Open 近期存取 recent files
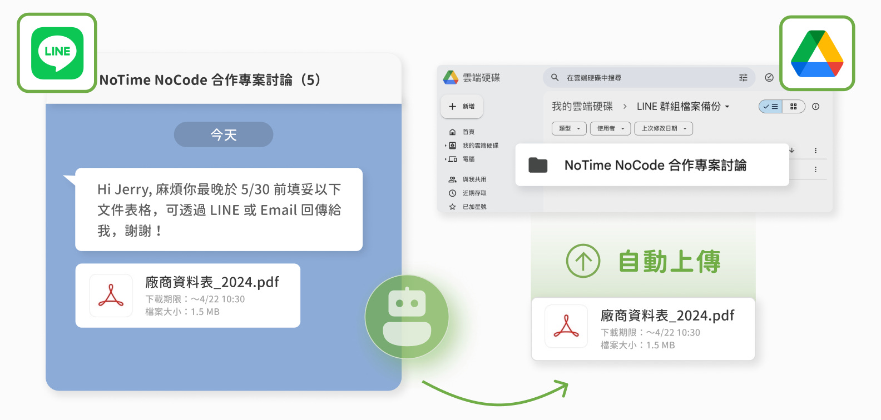The width and height of the screenshot is (881, 420). (x=474, y=193)
